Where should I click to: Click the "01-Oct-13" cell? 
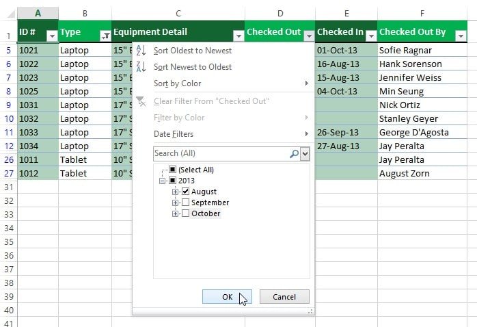coord(346,50)
